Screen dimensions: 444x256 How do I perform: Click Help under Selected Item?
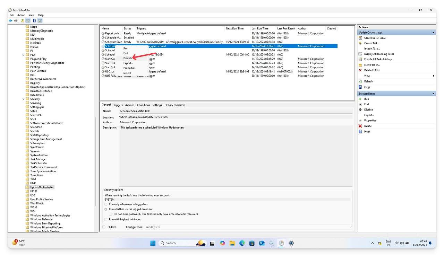click(x=367, y=132)
